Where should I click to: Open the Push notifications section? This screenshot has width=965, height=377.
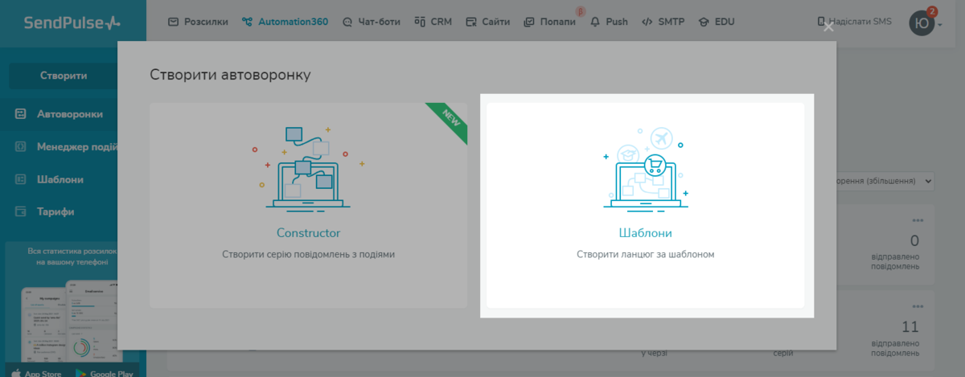click(609, 22)
